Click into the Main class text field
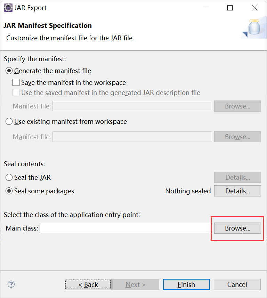Screen dimensions: 267x298 126,228
